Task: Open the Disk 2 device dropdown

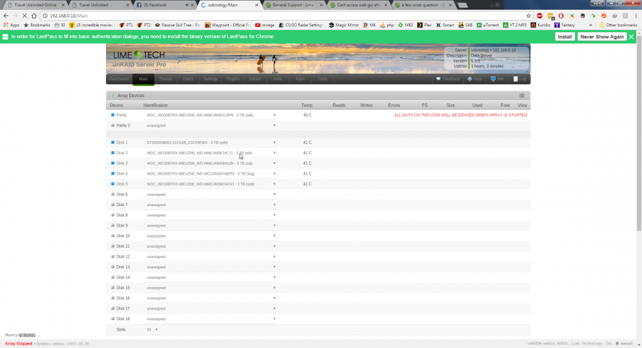Action: coord(211,153)
